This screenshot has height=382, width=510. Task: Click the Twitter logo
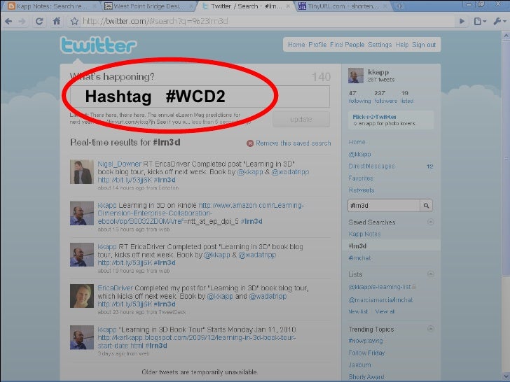98,45
